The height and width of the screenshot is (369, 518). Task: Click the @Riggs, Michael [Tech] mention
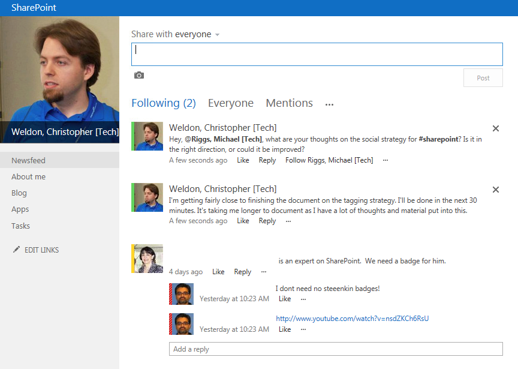tap(223, 139)
